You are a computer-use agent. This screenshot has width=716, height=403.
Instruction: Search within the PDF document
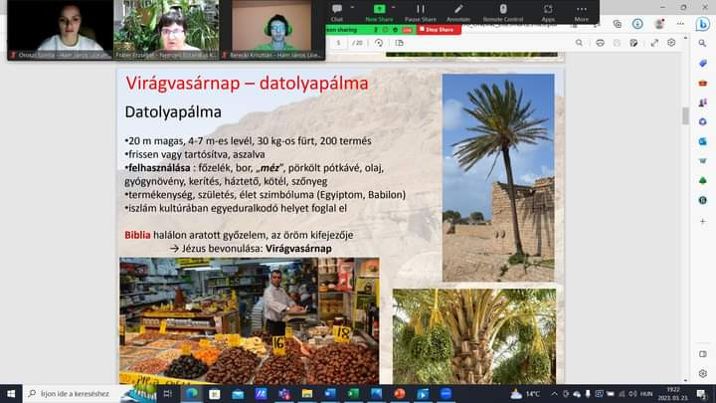pos(578,43)
